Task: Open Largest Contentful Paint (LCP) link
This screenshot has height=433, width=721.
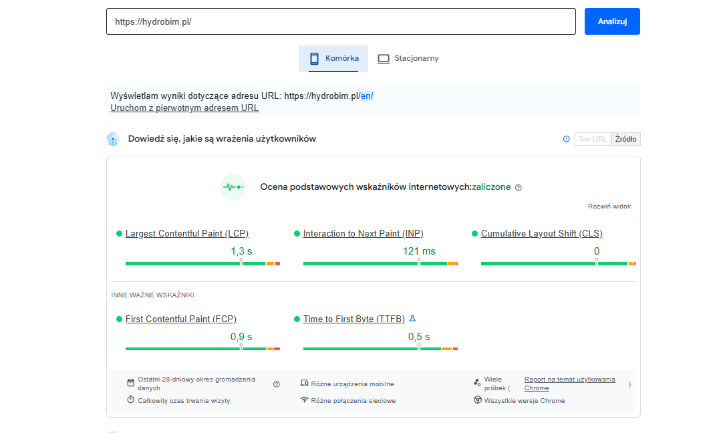Action: (186, 233)
